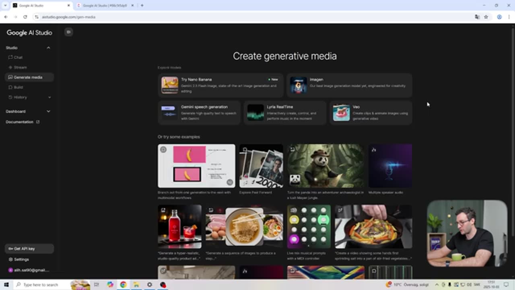Open the Windows Start menu

[6, 285]
